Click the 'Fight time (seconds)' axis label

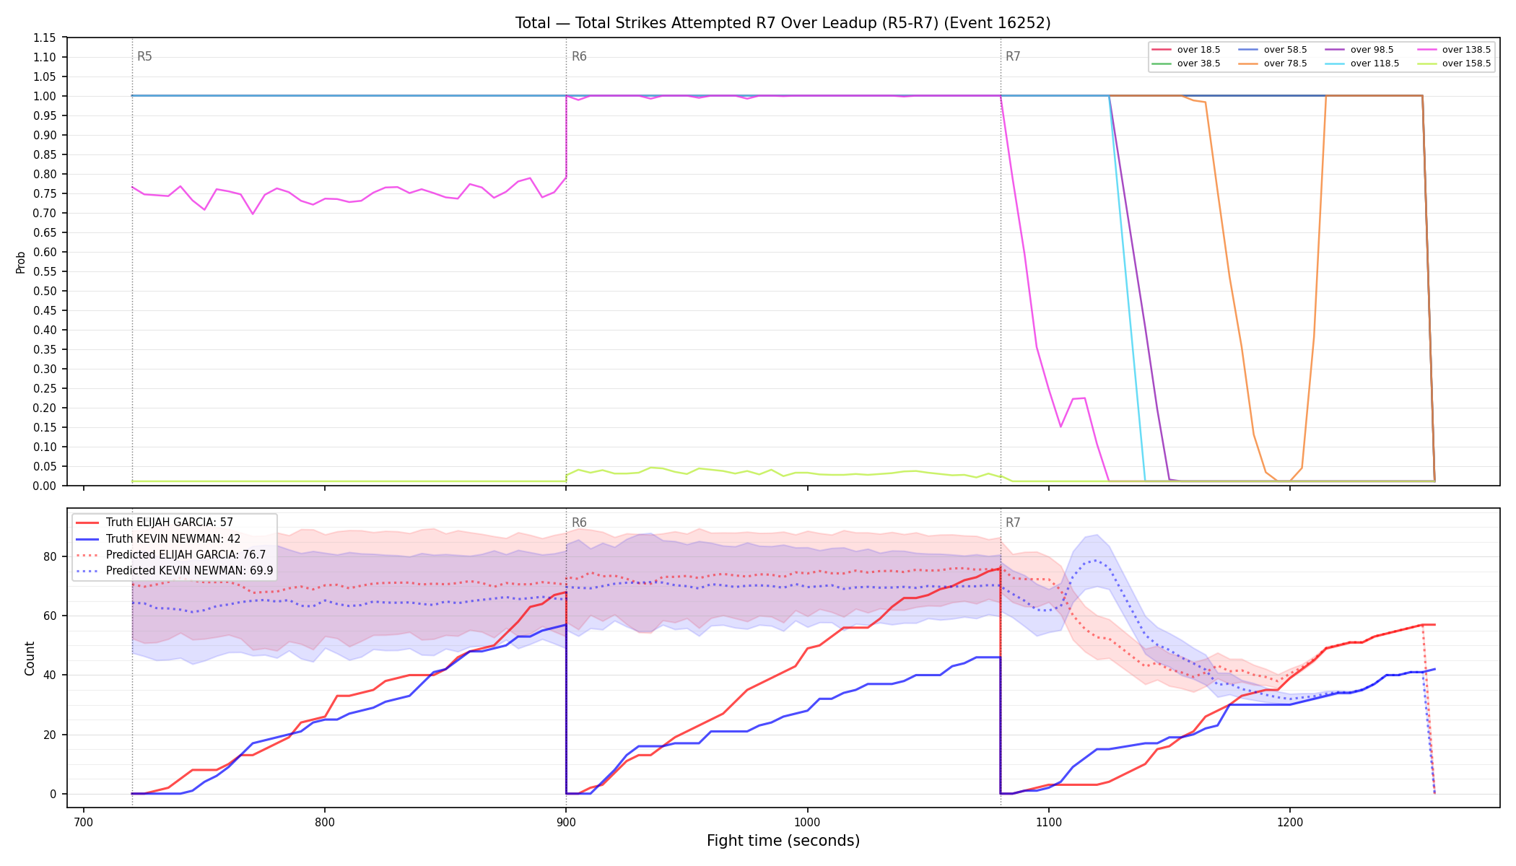[783, 841]
